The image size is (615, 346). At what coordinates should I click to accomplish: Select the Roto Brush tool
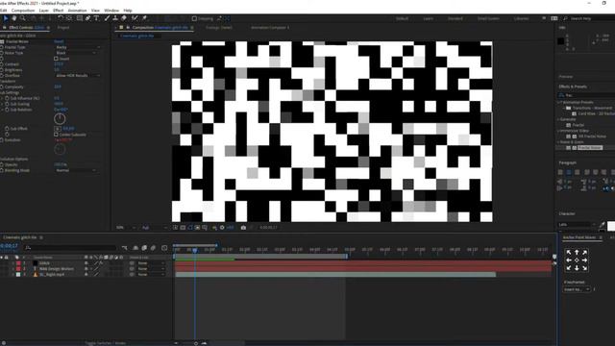coord(135,18)
